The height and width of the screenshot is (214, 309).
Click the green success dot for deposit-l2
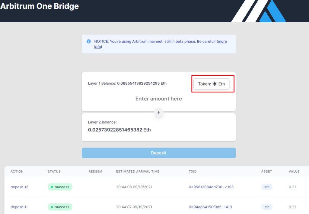51,187
